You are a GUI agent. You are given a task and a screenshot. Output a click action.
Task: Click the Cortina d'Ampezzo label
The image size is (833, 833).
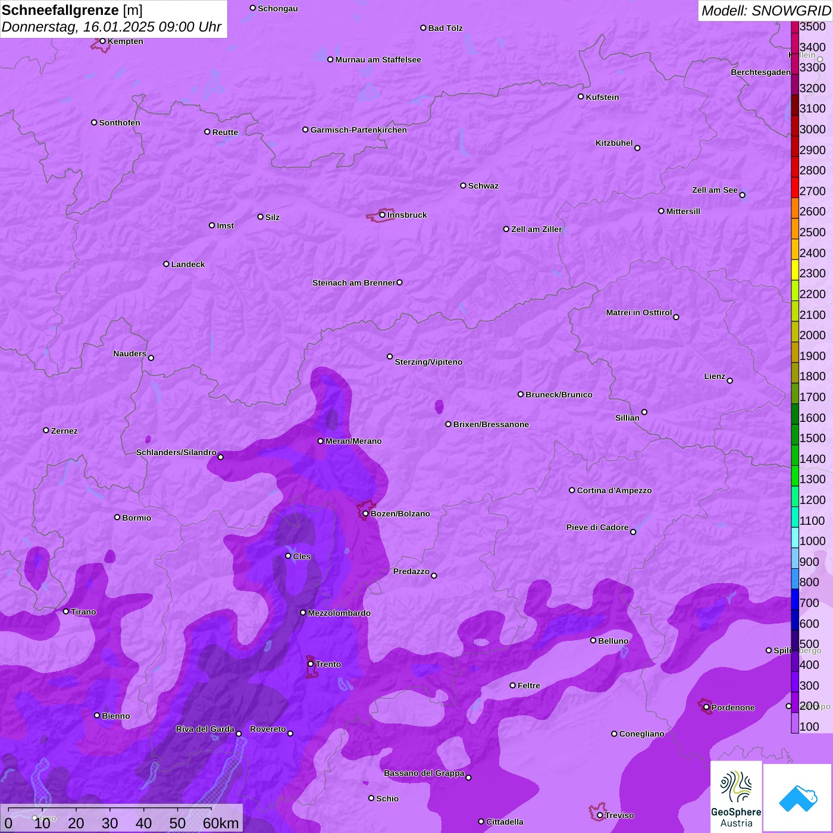(x=614, y=490)
